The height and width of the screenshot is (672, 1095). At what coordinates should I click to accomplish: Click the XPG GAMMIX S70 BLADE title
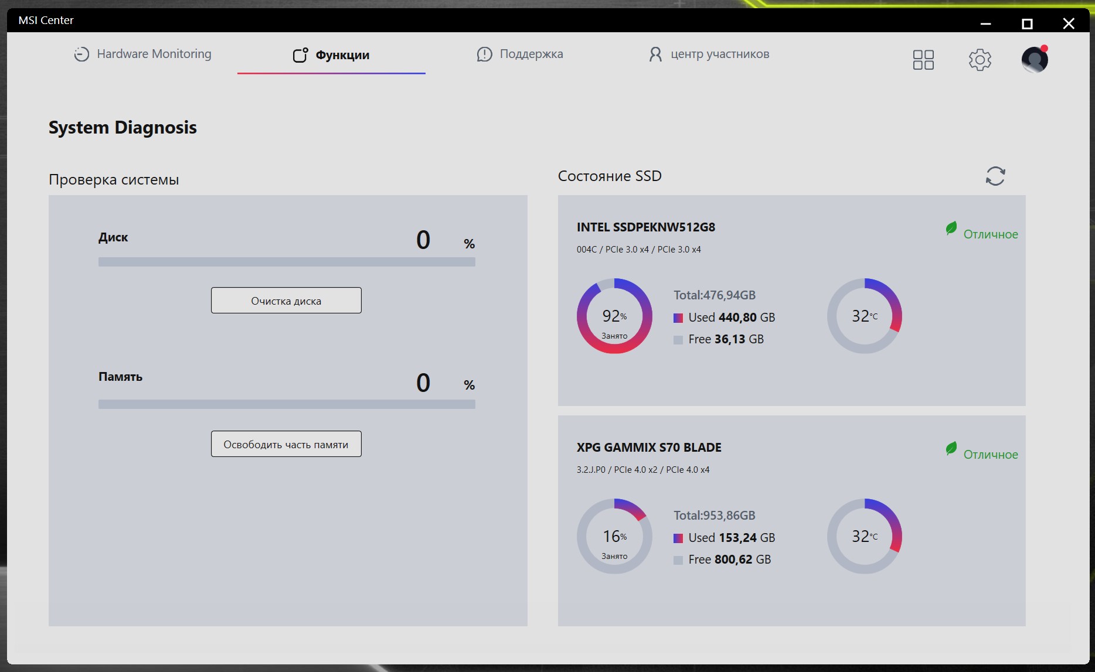(649, 448)
